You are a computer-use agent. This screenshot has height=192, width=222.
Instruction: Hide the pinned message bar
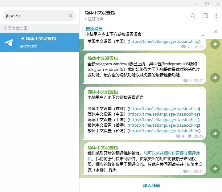pos(216,31)
